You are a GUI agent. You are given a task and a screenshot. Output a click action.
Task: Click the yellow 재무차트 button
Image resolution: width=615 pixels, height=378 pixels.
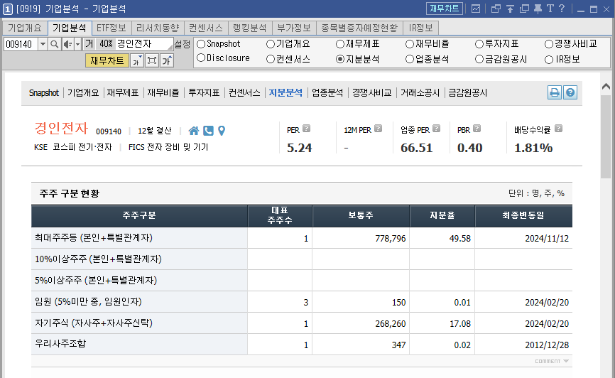click(x=107, y=60)
